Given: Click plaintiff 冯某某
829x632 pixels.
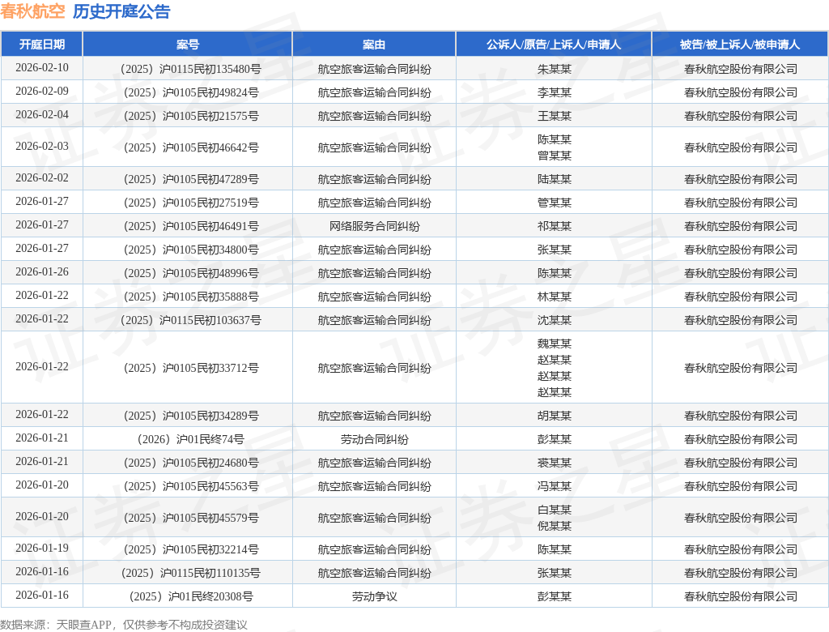Looking at the screenshot, I should [x=554, y=486].
